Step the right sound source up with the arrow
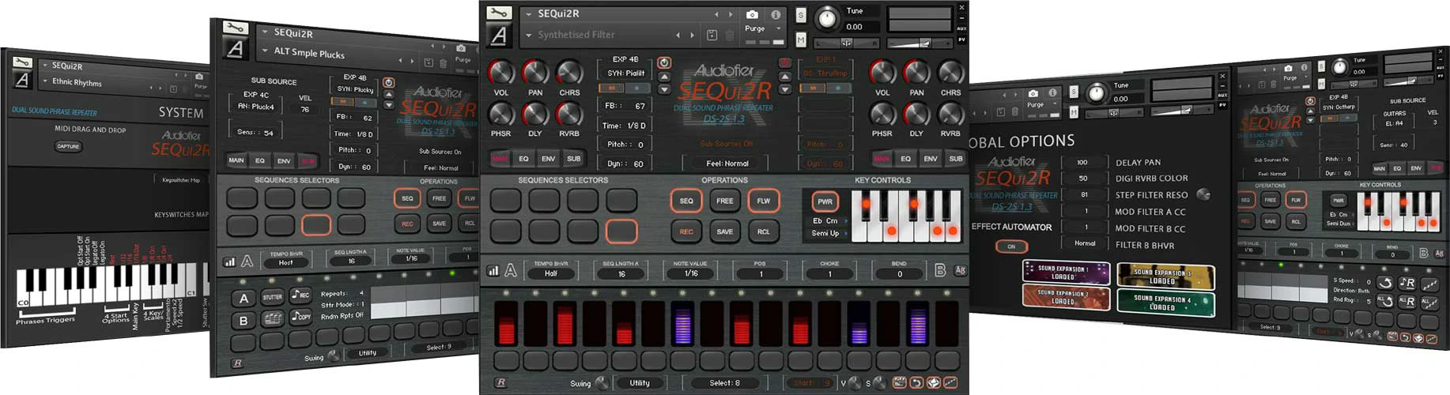1450x395 pixels. (785, 77)
